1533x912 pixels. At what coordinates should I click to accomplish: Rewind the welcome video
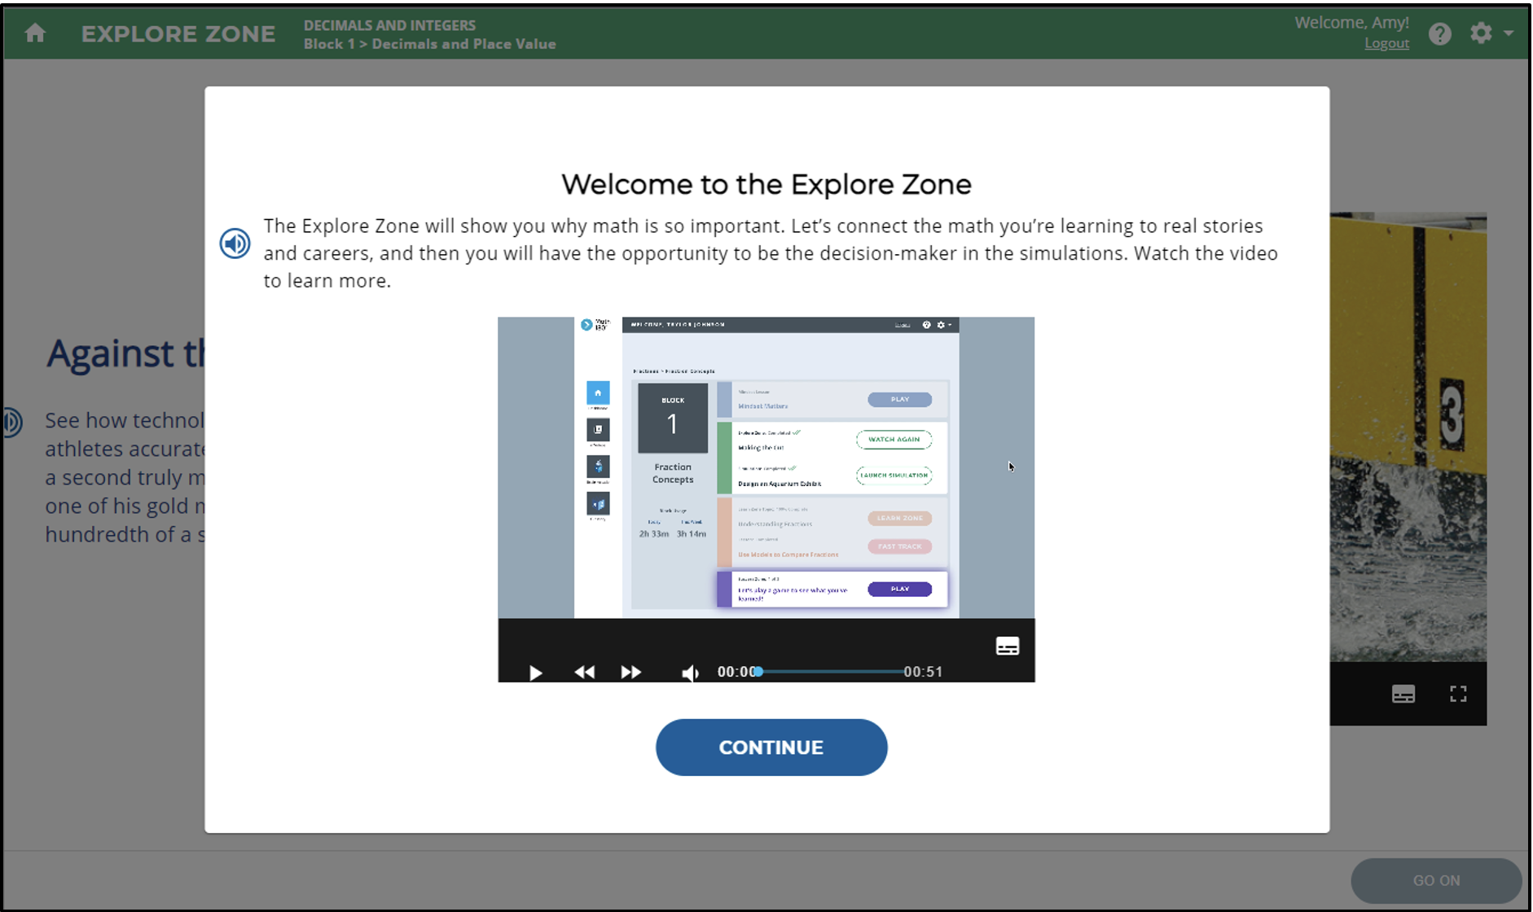584,673
